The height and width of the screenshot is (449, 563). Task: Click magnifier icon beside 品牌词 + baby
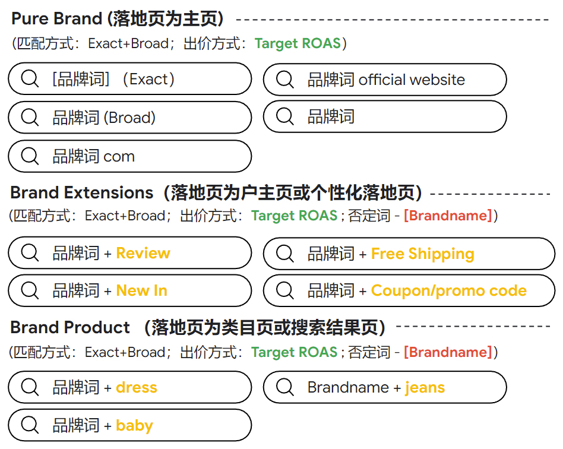[30, 425]
